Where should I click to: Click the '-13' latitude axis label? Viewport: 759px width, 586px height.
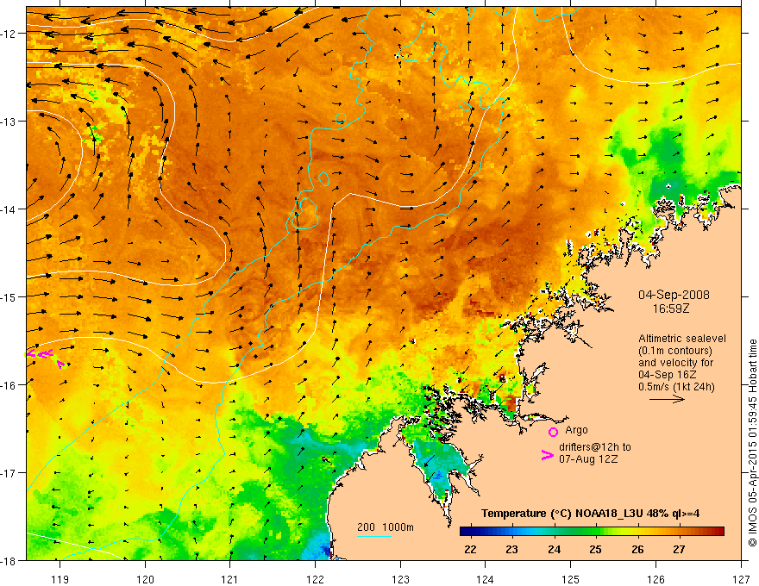pyautogui.click(x=9, y=122)
